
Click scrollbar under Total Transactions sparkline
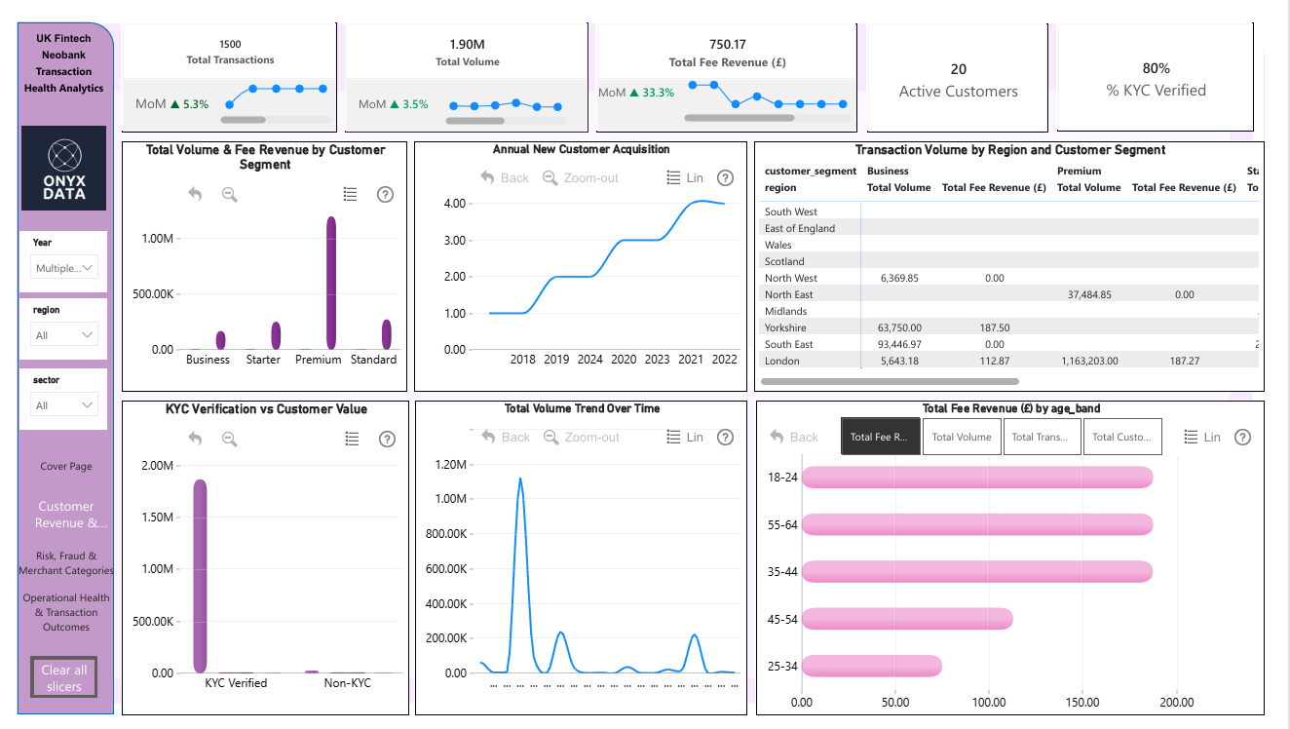click(x=243, y=119)
